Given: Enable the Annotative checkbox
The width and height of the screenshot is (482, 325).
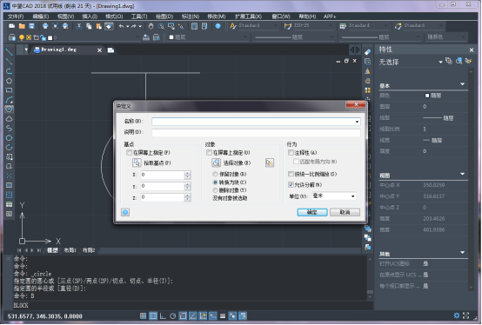Looking at the screenshot, I should [x=291, y=153].
